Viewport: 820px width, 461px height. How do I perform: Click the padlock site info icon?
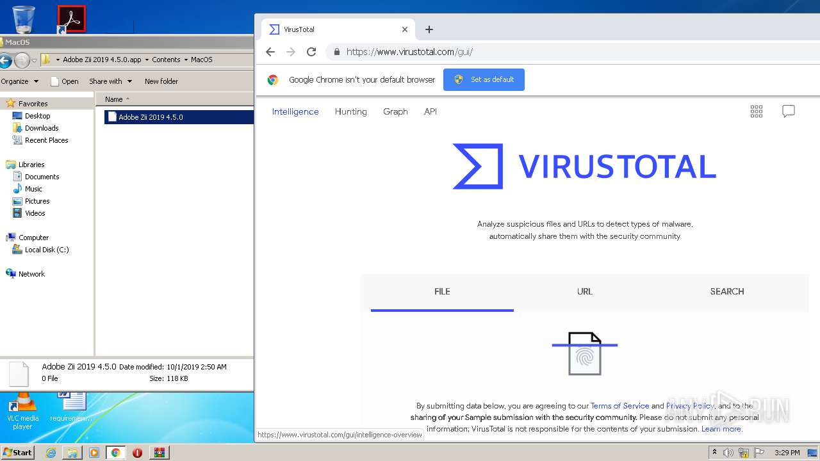tap(337, 52)
